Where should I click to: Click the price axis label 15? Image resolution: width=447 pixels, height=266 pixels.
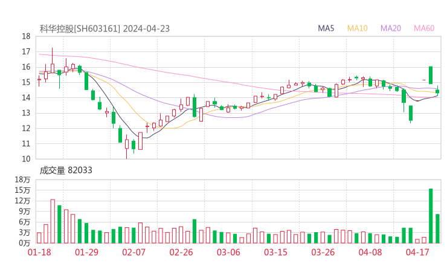tap(26, 82)
